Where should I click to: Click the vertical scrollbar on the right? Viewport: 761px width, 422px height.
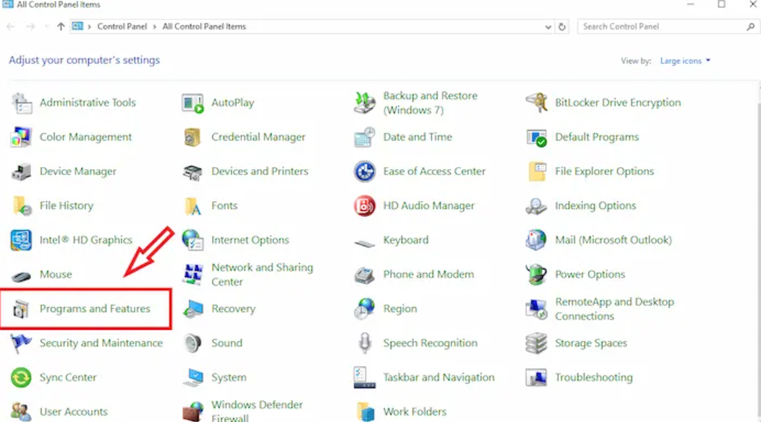tap(759, 252)
